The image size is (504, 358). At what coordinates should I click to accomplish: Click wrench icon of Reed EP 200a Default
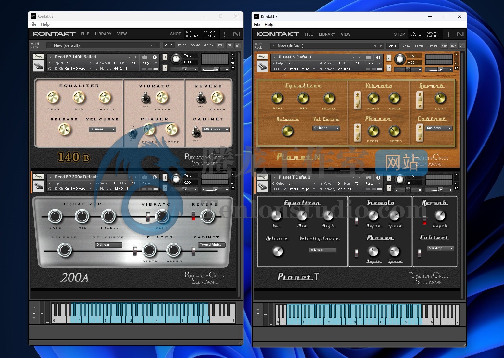coord(38,177)
